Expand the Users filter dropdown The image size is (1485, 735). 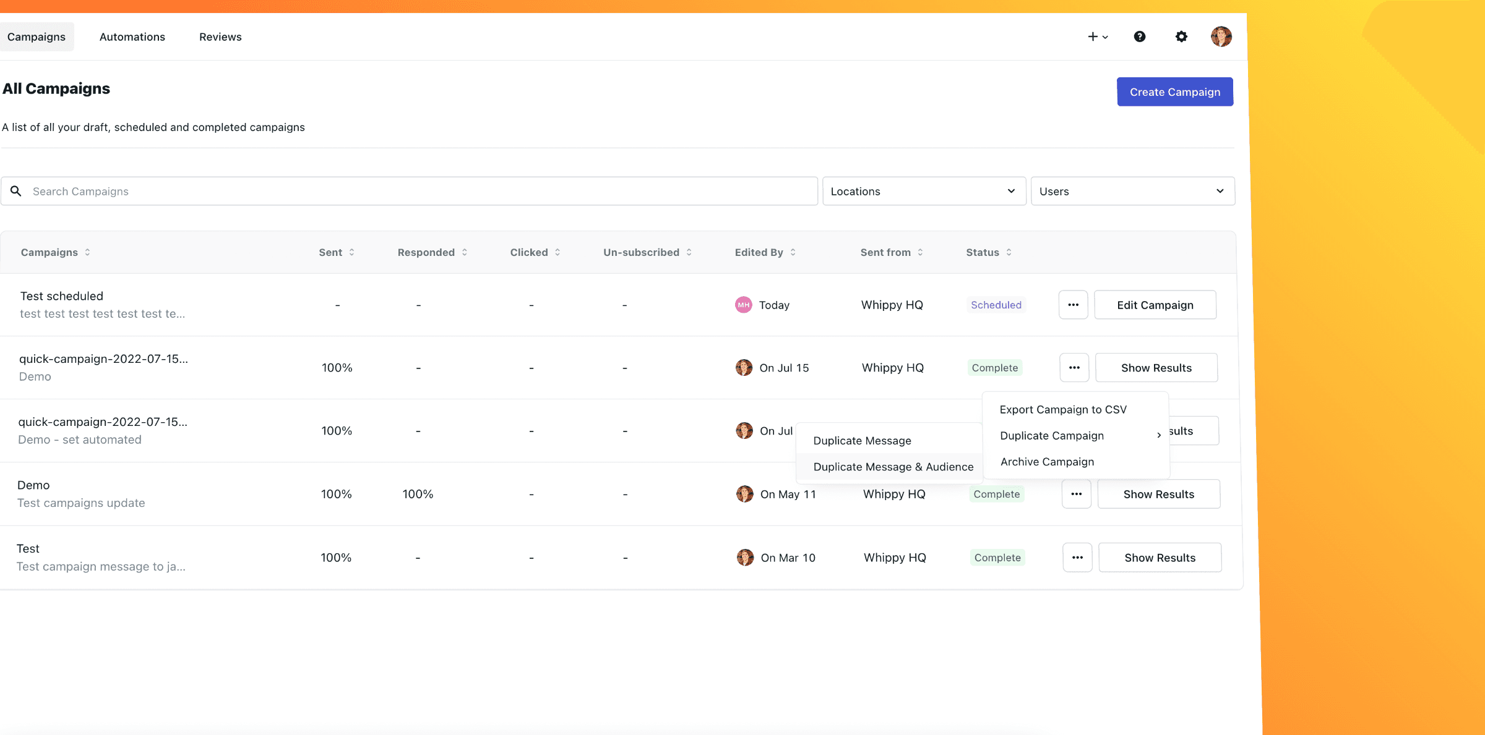click(x=1132, y=191)
